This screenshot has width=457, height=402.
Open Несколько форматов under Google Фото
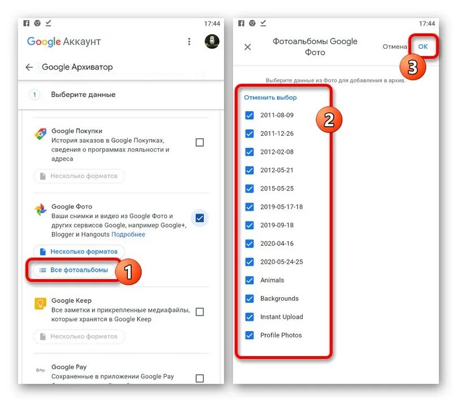tap(79, 251)
